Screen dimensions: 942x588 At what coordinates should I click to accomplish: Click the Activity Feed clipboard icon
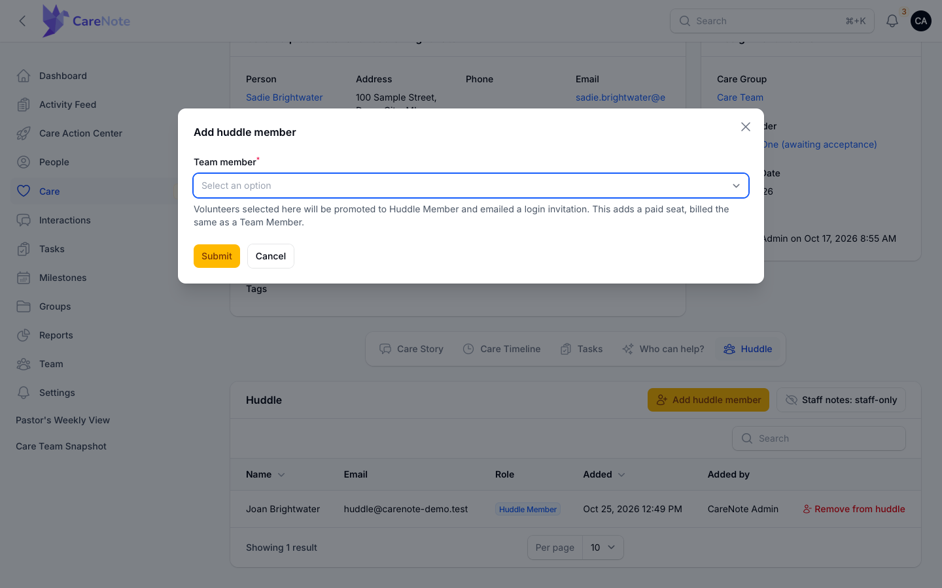[x=24, y=105]
